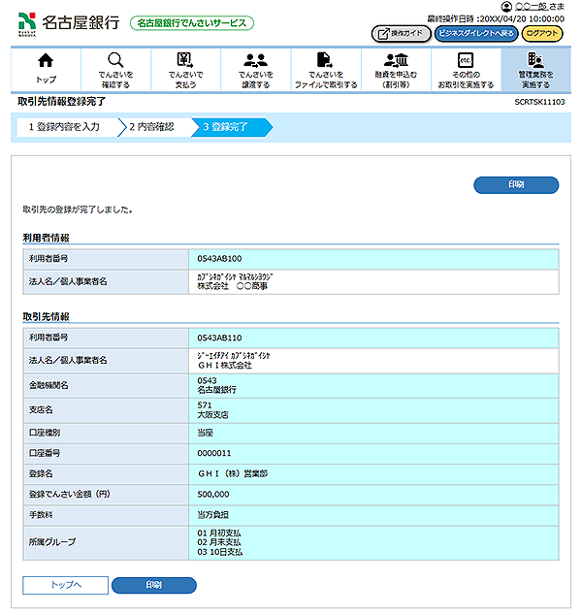Open 融資を申込む(割引等) bank icon

(x=396, y=61)
